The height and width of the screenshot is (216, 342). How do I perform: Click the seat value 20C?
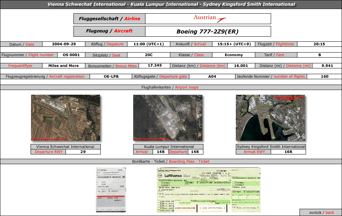pyautogui.click(x=149, y=55)
